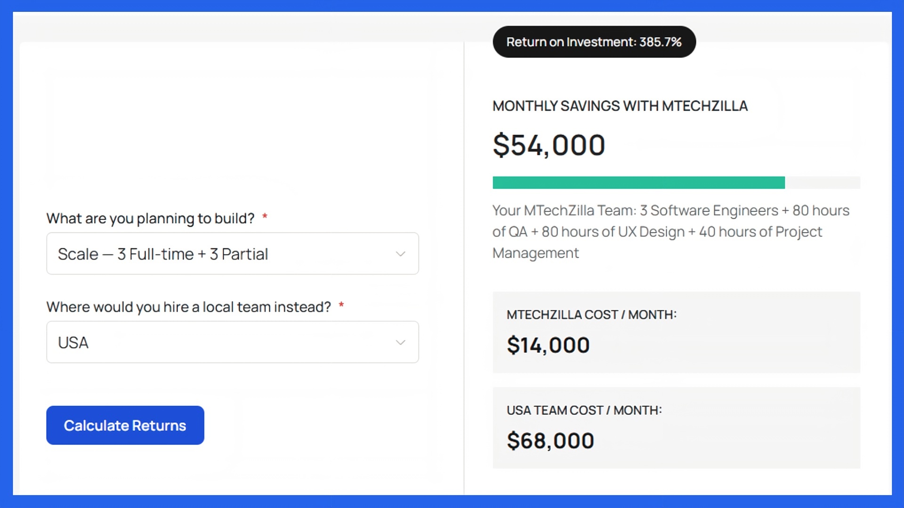This screenshot has height=508, width=904.
Task: Click the Monthly Savings with MTechZilla heading
Action: tap(620, 106)
